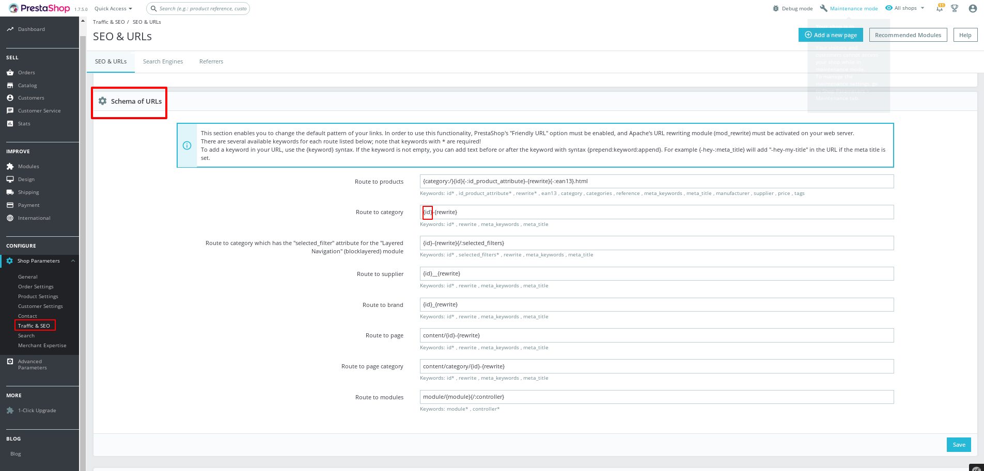This screenshot has height=471, width=984.
Task: Click the info circle icon in notice
Action: (x=187, y=145)
